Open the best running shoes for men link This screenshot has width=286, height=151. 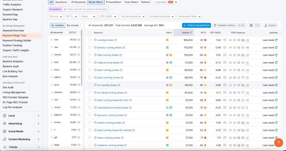pyautogui.click(x=113, y=100)
